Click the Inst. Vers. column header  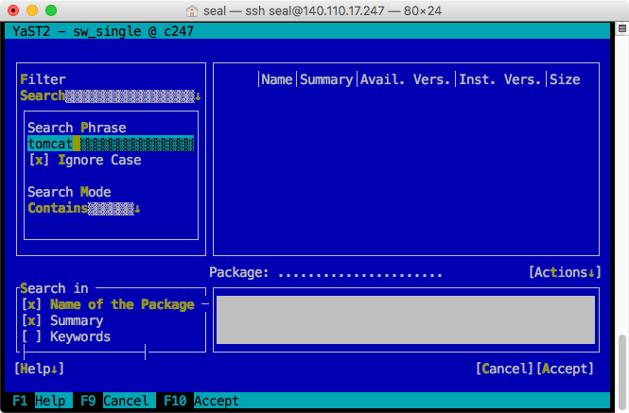click(500, 79)
